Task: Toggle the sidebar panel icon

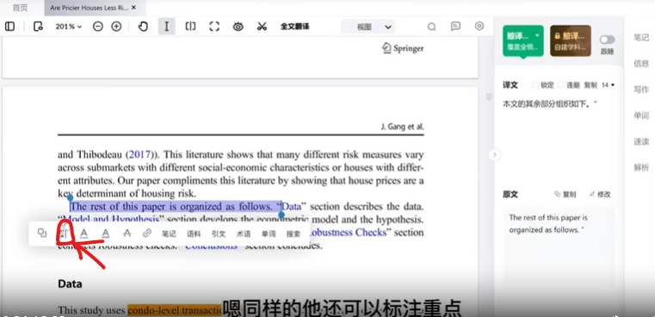Action: tap(9, 27)
